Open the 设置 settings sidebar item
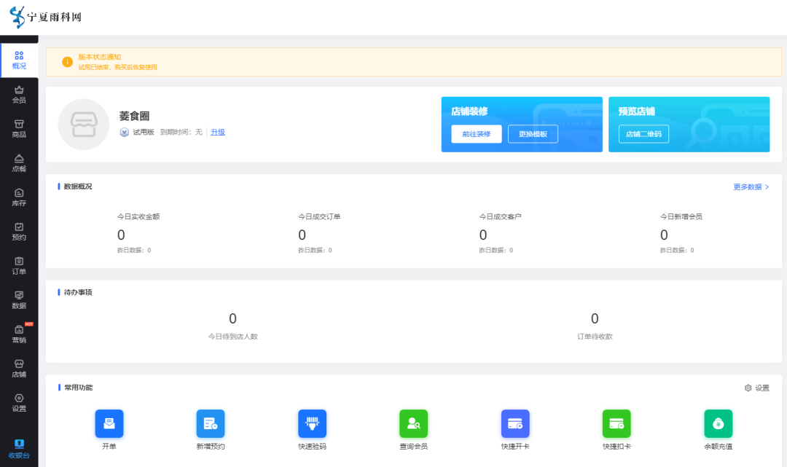 point(19,403)
